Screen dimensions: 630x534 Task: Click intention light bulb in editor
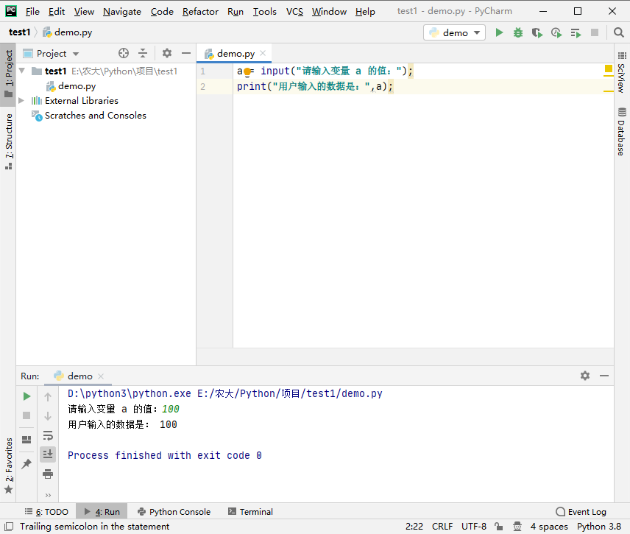point(247,71)
